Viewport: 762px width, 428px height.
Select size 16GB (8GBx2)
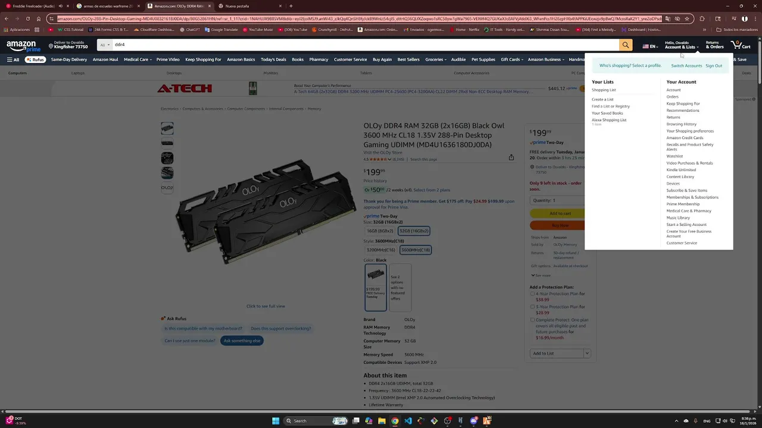(380, 231)
